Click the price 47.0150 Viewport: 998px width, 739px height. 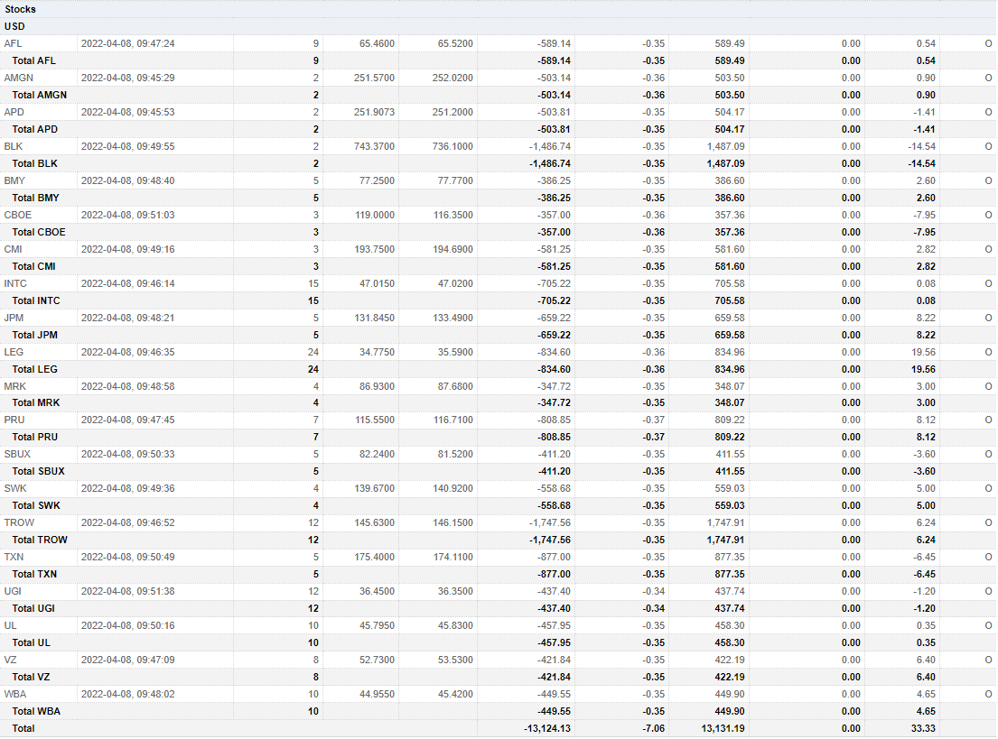tap(377, 284)
